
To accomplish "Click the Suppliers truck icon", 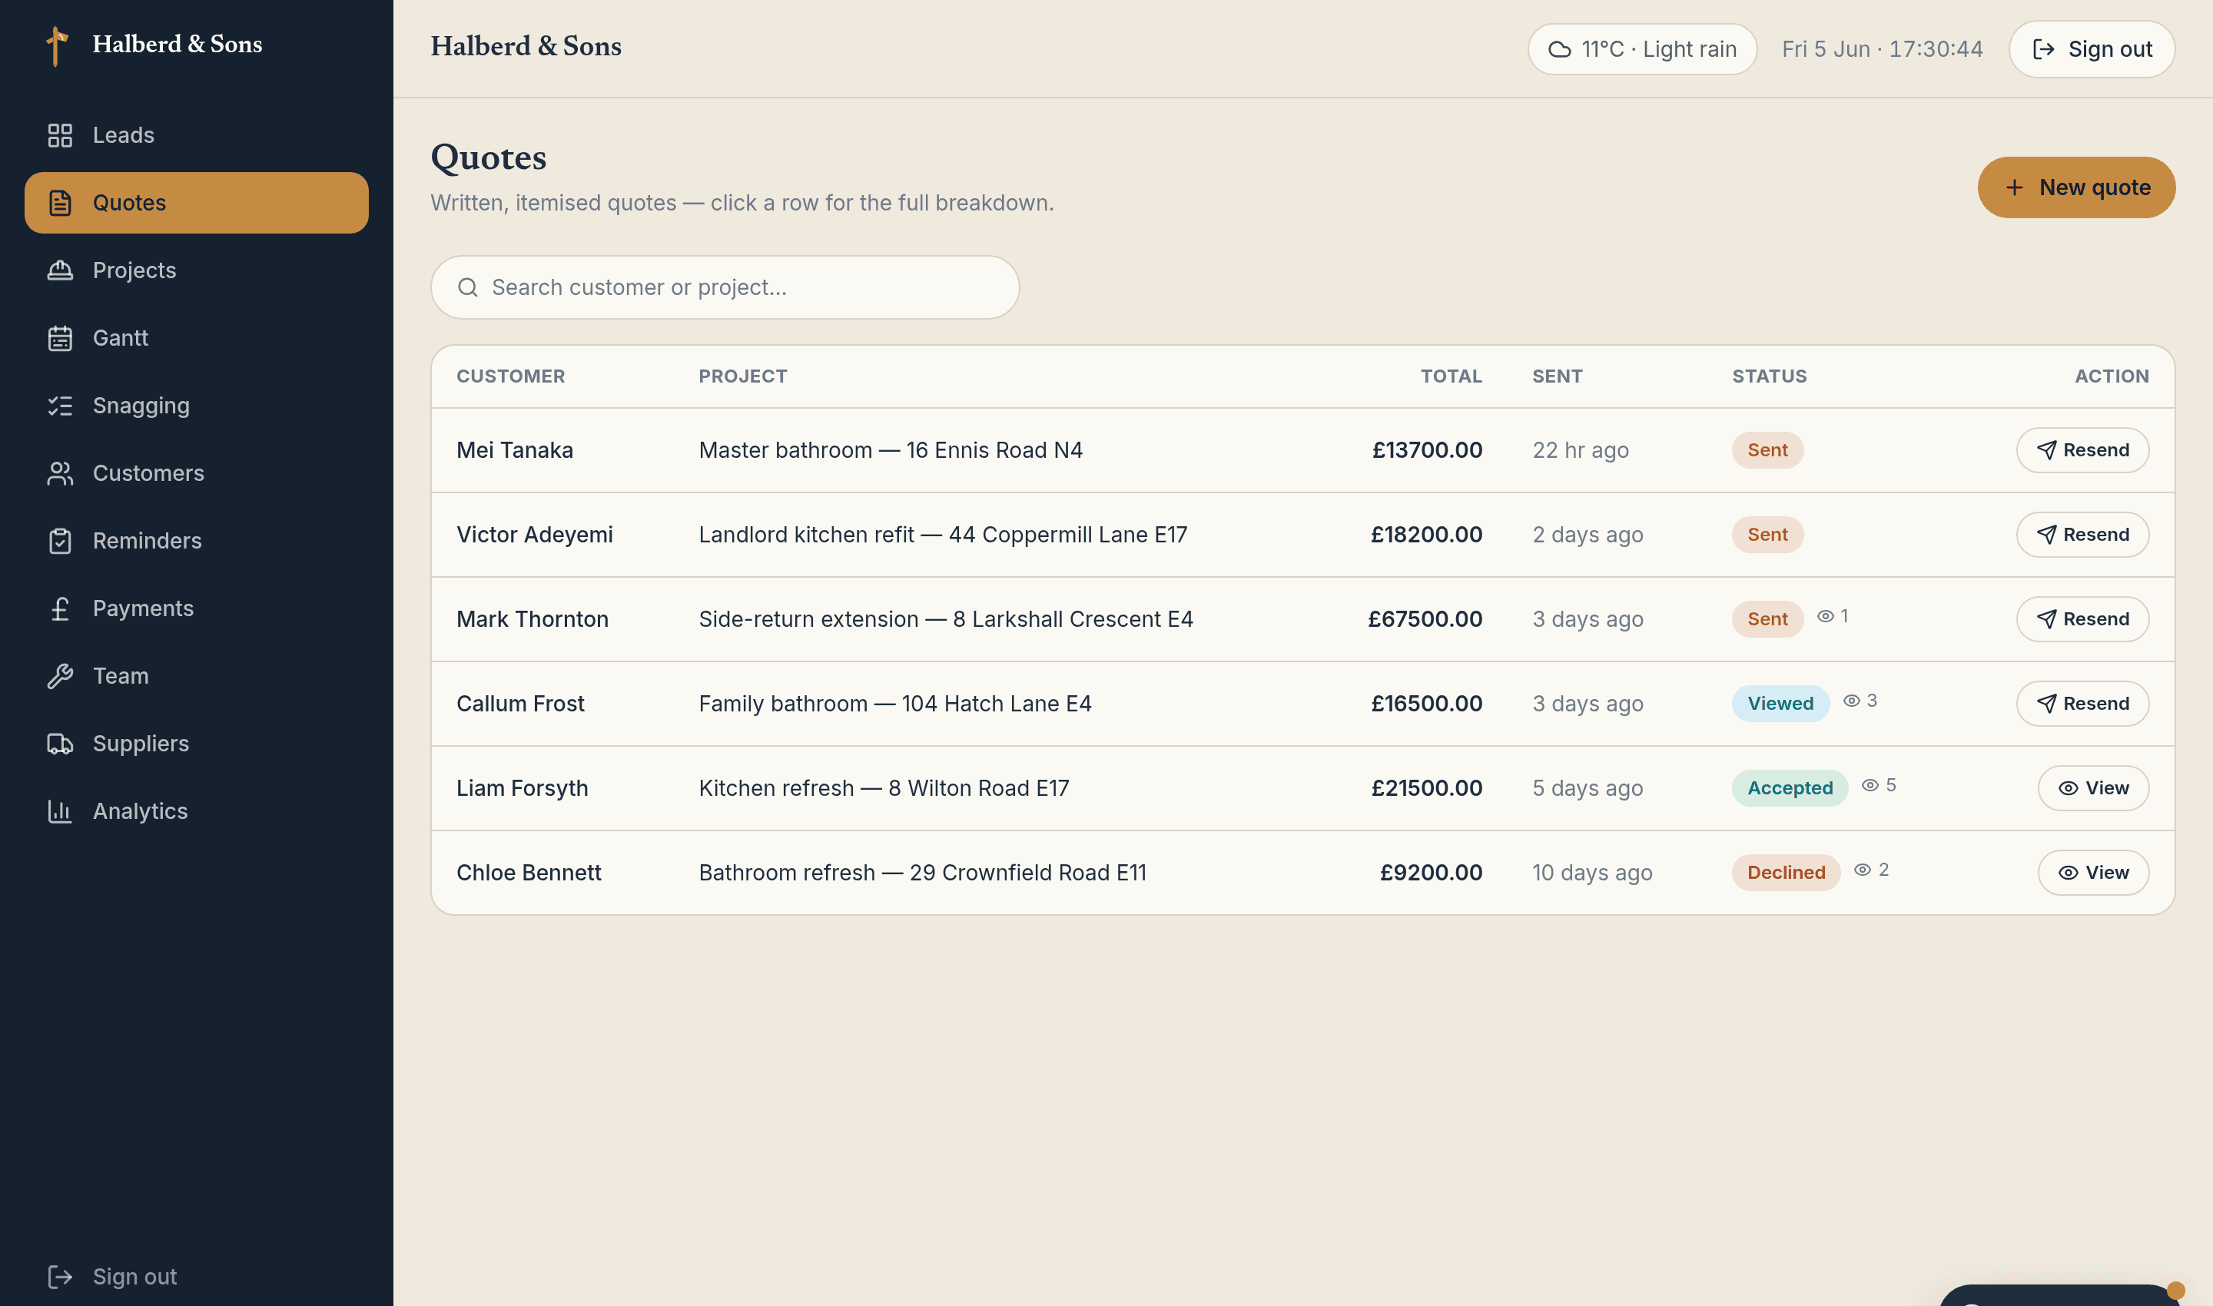I will click(x=60, y=744).
